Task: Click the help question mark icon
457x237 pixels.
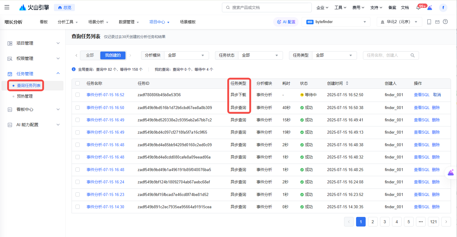Action: (445, 22)
